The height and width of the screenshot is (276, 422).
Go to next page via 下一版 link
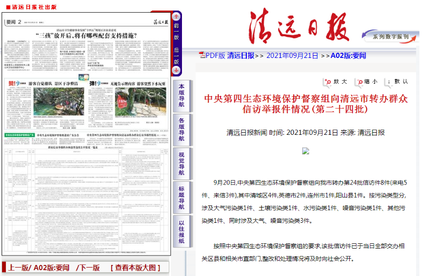[x=88, y=268]
